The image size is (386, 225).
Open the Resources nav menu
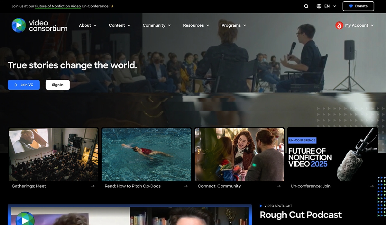pos(196,25)
